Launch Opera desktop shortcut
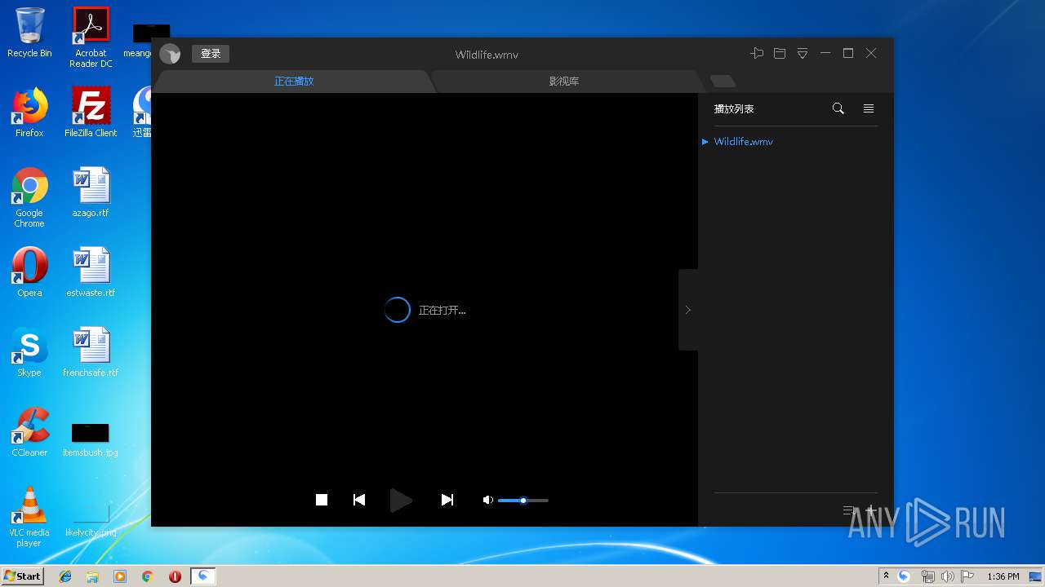 tap(29, 272)
